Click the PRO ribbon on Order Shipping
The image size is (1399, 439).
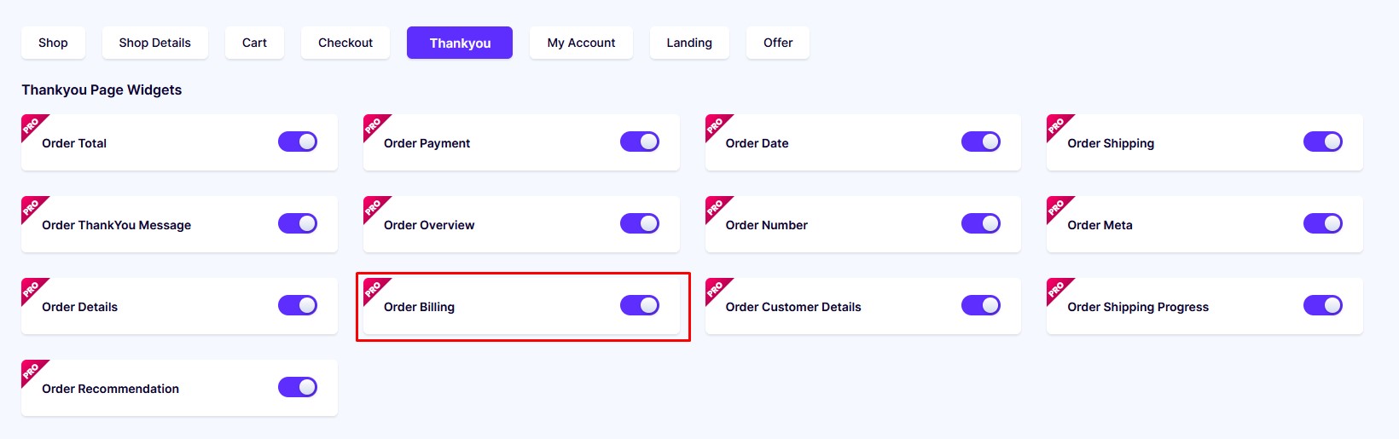pyautogui.click(x=1057, y=124)
